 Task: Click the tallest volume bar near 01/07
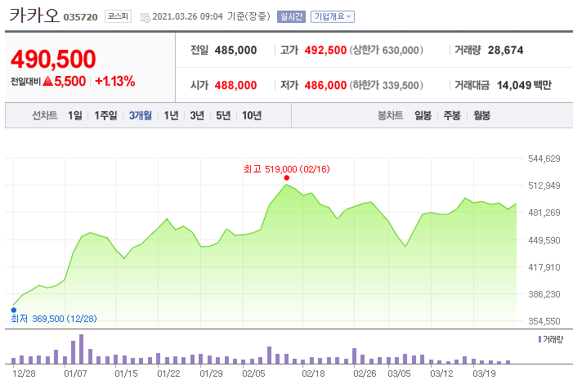click(81, 349)
